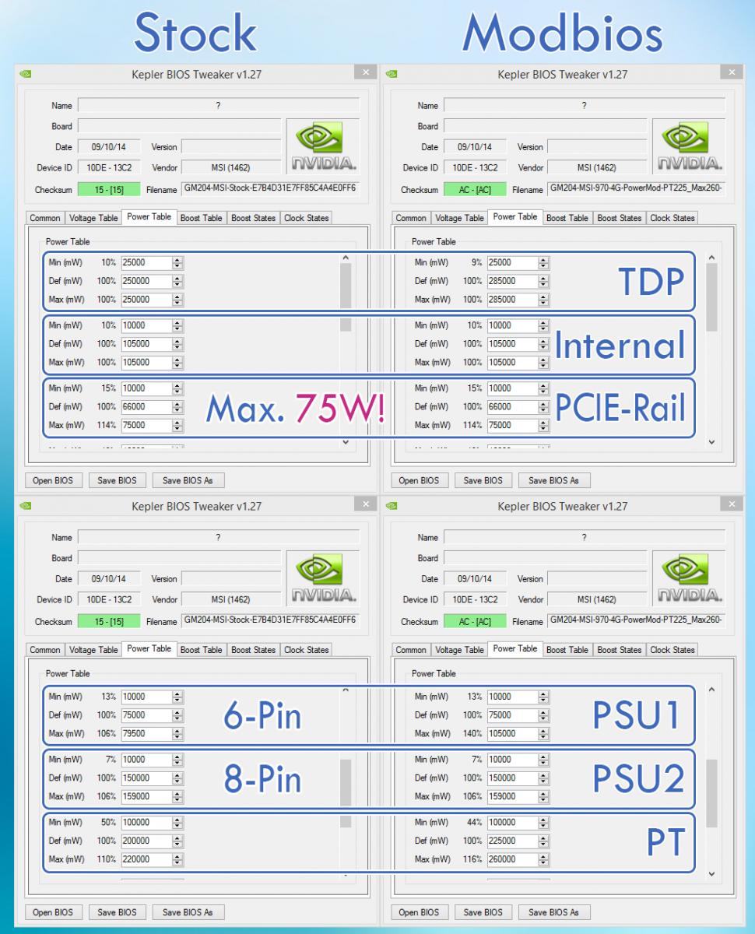Click Save BIOS As in upper Modbios window
755x934 pixels.
coord(553,480)
